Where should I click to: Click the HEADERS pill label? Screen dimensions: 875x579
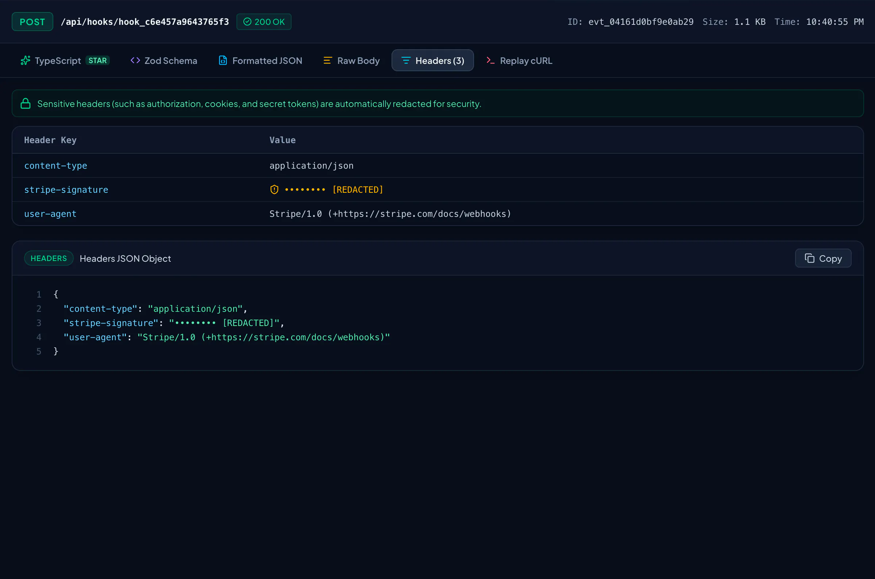(49, 258)
